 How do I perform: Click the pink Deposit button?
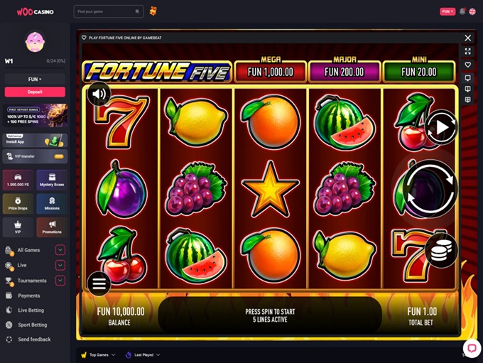click(35, 92)
